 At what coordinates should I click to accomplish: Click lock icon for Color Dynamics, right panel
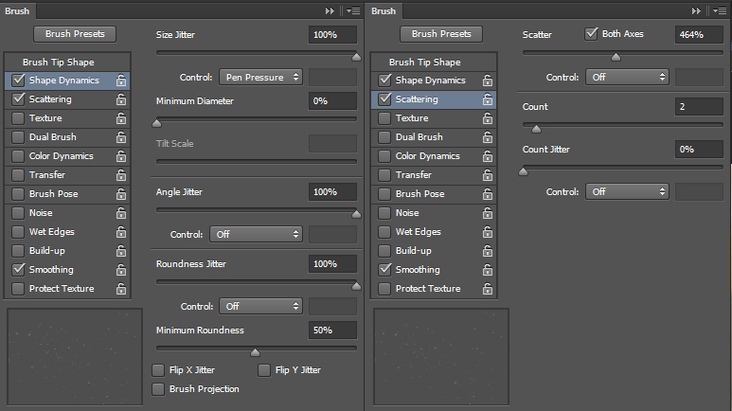488,156
